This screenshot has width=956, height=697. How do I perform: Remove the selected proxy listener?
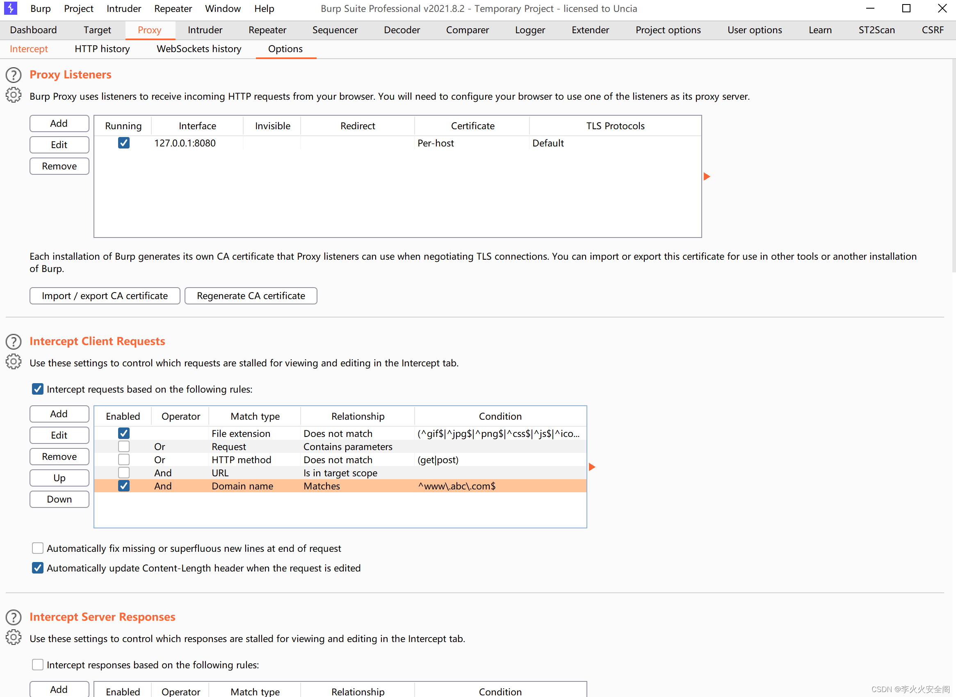[59, 166]
